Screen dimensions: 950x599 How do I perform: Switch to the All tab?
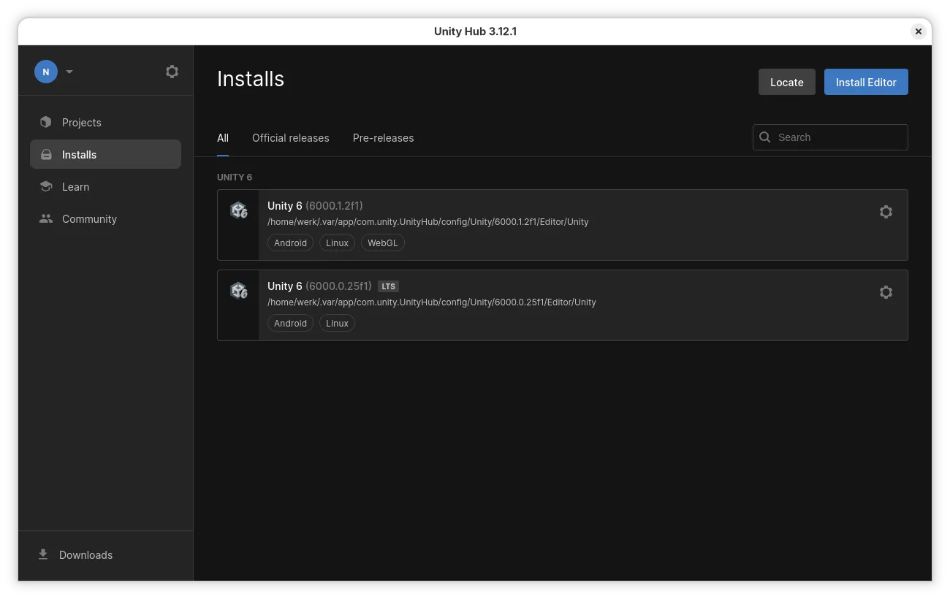[223, 138]
